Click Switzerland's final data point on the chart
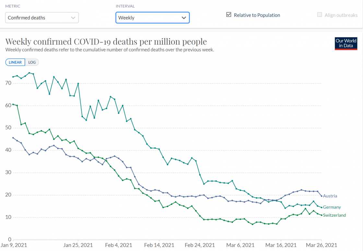363x251 pixels. pyautogui.click(x=321, y=215)
